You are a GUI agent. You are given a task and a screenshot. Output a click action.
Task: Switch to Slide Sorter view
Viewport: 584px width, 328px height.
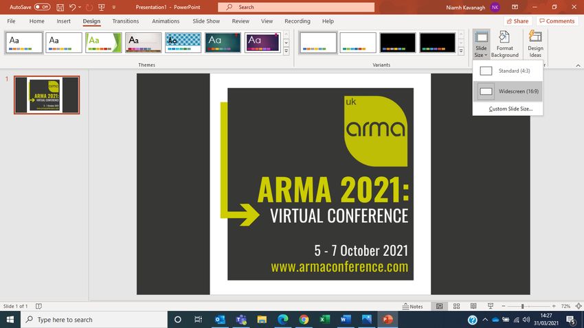[456, 306]
